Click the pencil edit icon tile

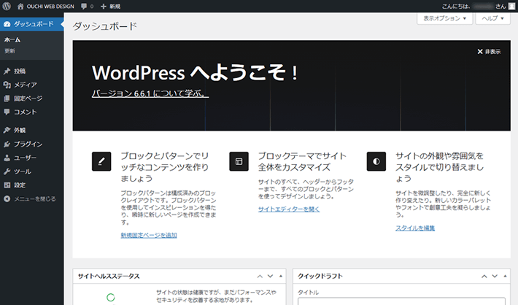tap(101, 161)
